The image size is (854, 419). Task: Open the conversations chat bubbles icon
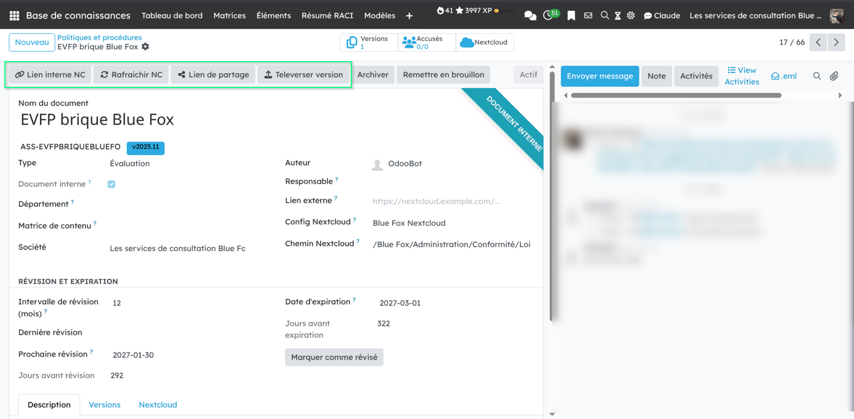tap(530, 16)
